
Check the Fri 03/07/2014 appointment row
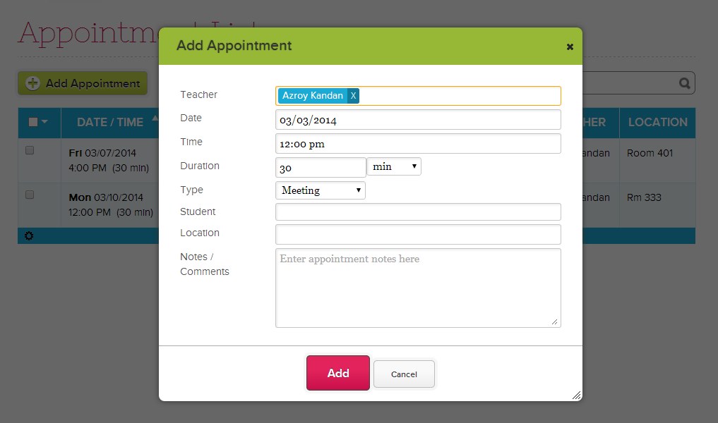[30, 150]
